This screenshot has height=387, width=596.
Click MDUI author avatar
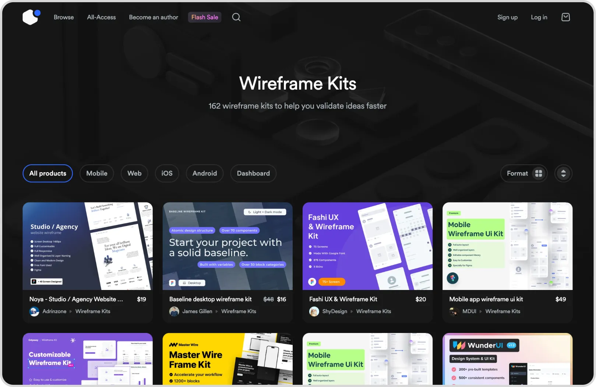[x=454, y=311]
